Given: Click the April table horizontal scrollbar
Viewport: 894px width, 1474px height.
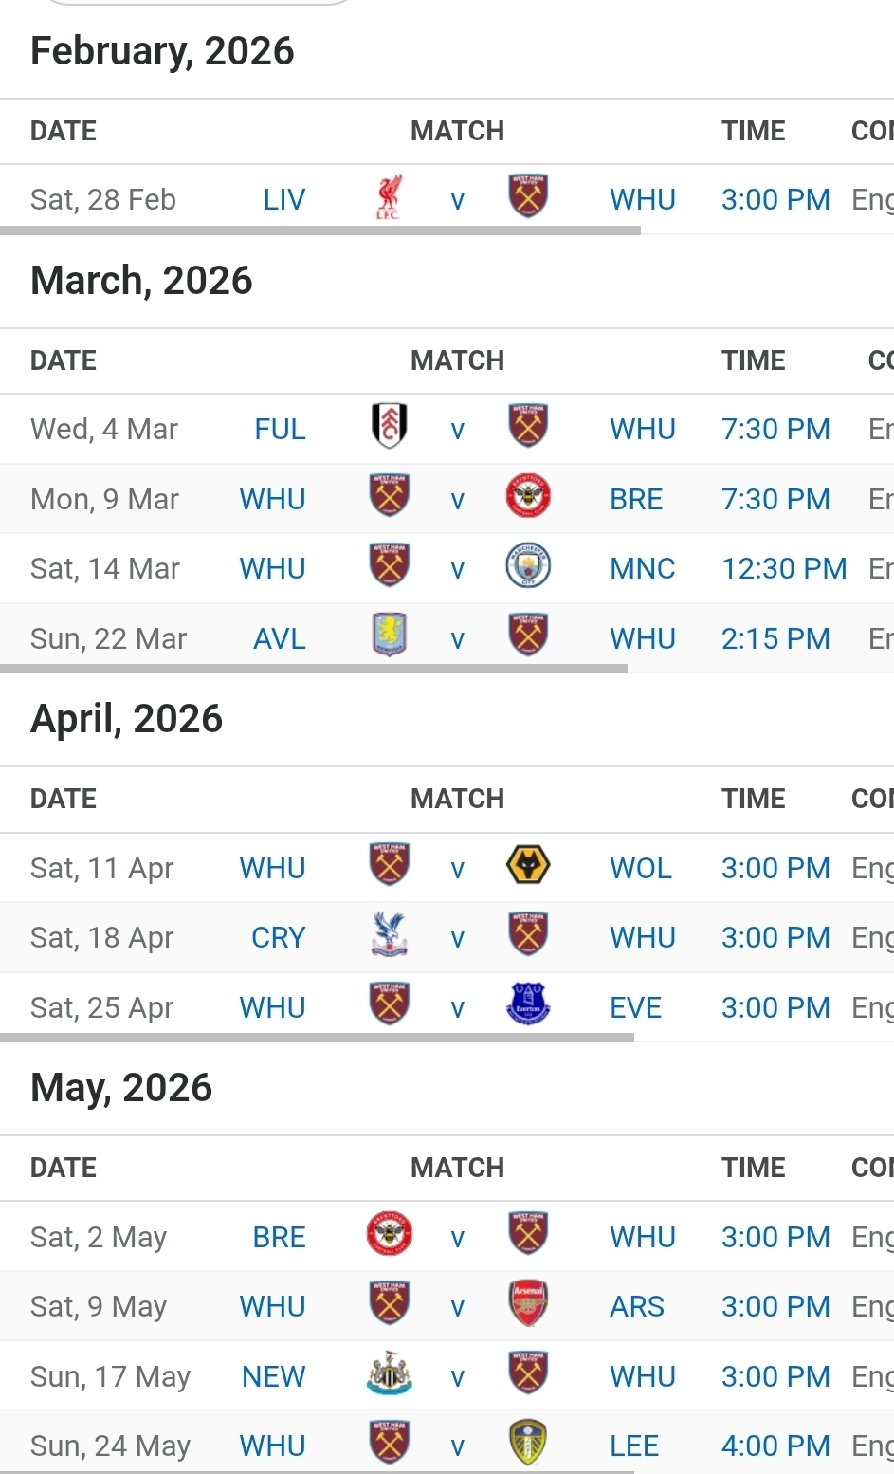Looking at the screenshot, I should pos(317,1038).
